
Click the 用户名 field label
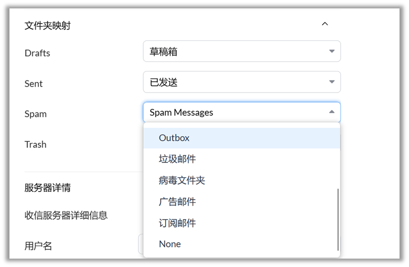(x=38, y=246)
